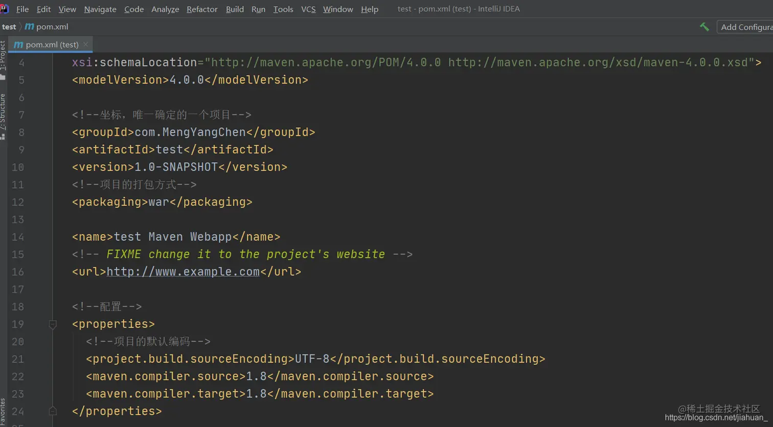
Task: Open the Favorites tool window sidebar
Action: click(3, 412)
